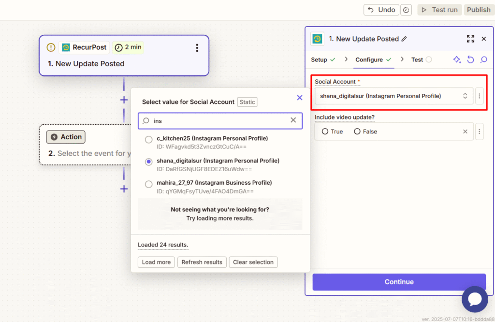Select shana_digitalsur Instagram Personal Profile
Screen dimensions: 495x322
click(x=148, y=161)
